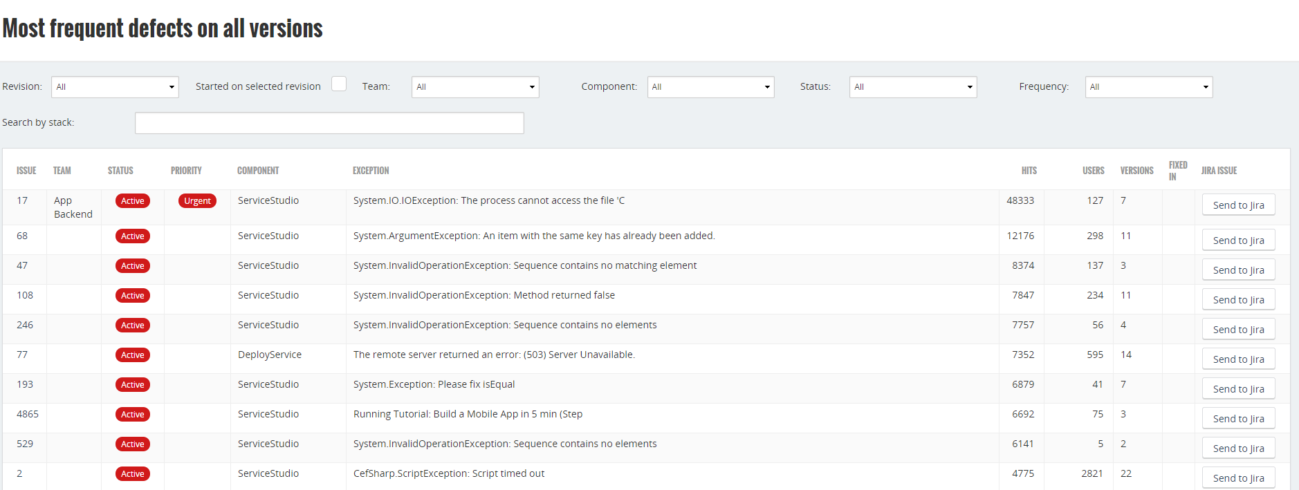
Task: Click the Active status badge for issue 2
Action: (133, 474)
